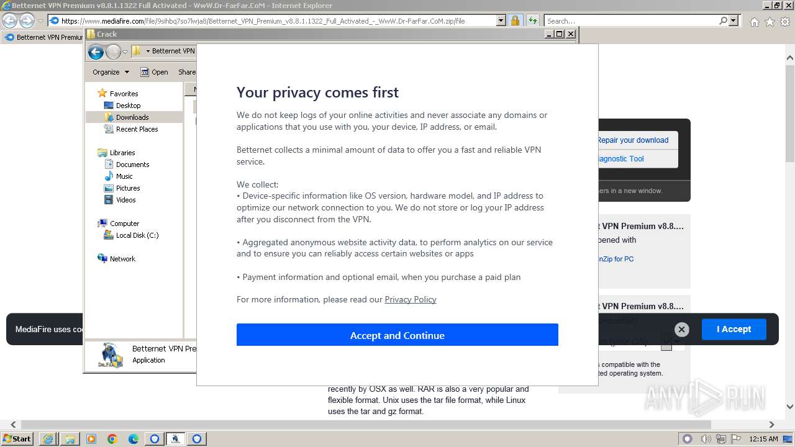Click the IE search box
This screenshot has height=447, width=795.
point(630,21)
